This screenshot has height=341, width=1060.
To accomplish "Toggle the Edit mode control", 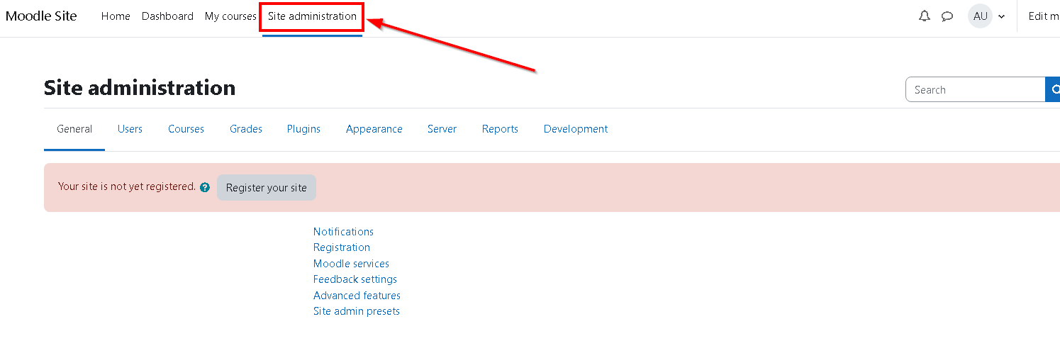I will [x=1044, y=16].
